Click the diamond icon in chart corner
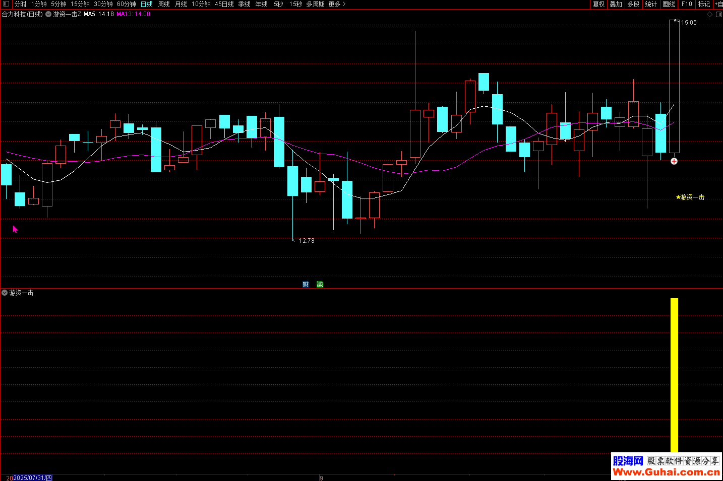Screen dimensions: 723x481 709,14
